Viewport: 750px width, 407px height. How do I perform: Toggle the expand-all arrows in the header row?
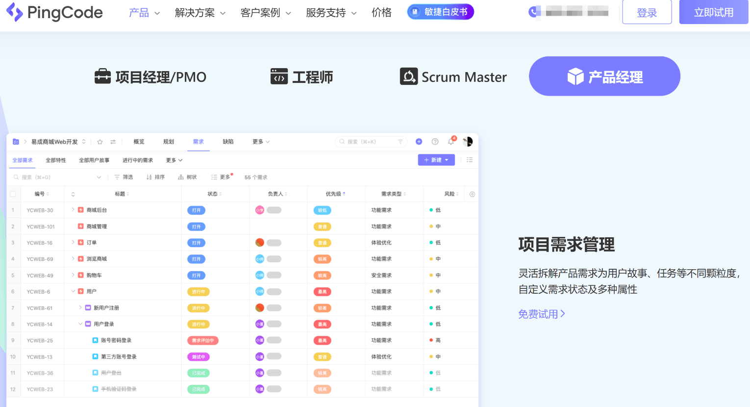[x=73, y=194]
